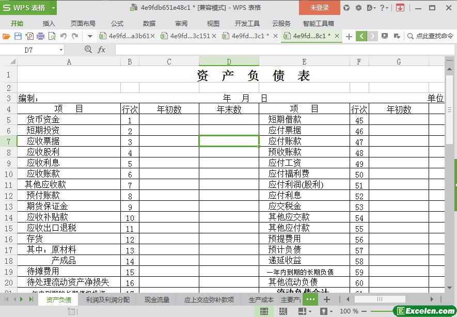Click the print icon in toolbar
Image resolution: width=457 pixels, height=317 pixels.
40,36
